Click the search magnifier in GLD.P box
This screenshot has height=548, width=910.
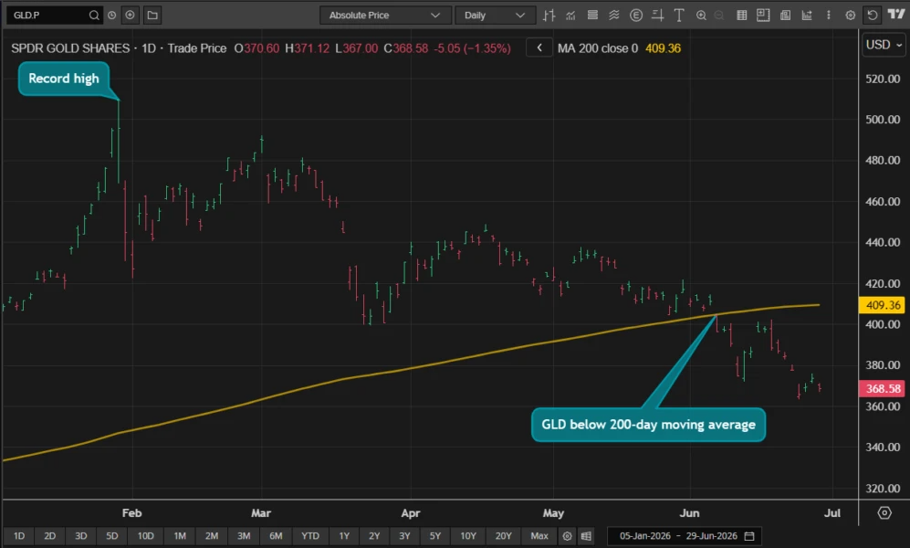[x=93, y=16]
